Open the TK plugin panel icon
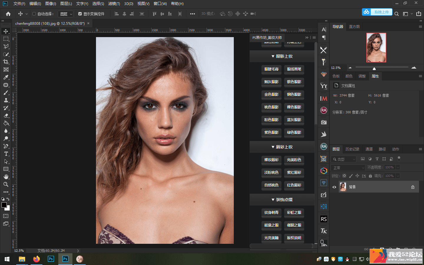 click(324, 231)
